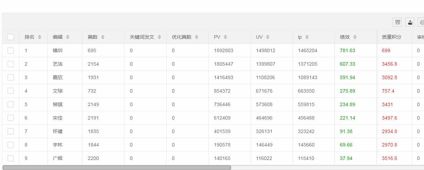Click PV value 401539
Screen dimensions: 424x170
(222, 131)
